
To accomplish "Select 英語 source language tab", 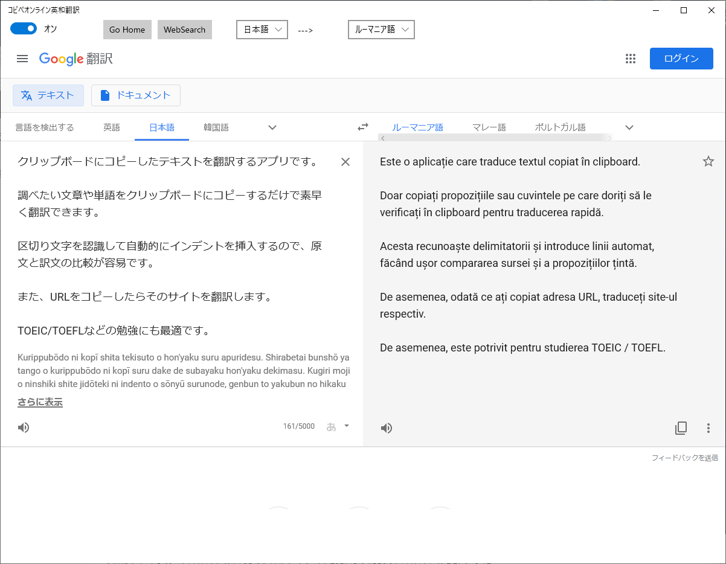I will pos(112,127).
